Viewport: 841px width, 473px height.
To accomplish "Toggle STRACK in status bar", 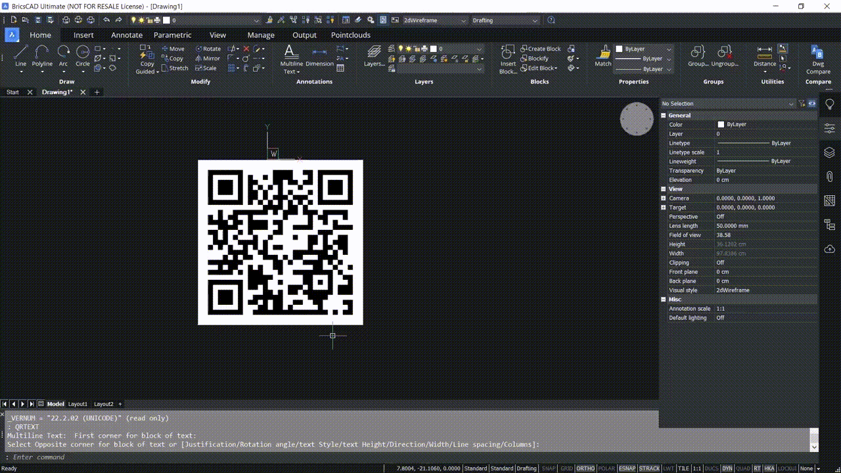I will (649, 468).
